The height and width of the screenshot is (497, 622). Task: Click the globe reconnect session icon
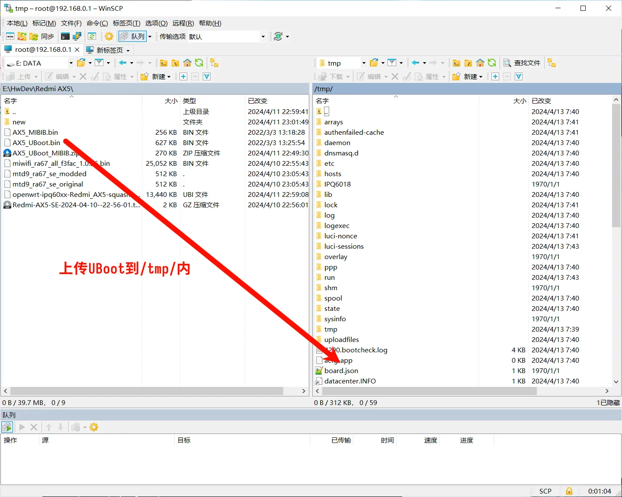coord(278,36)
